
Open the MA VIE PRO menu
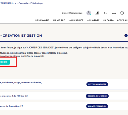point(59,20)
